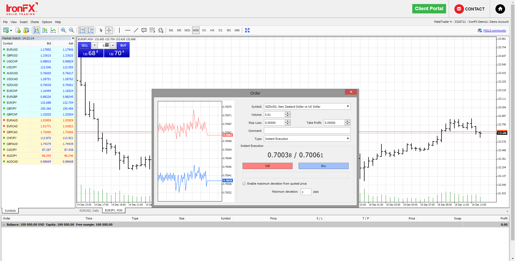Switch timeframe to D1
The image size is (515, 261).
tap(220, 30)
